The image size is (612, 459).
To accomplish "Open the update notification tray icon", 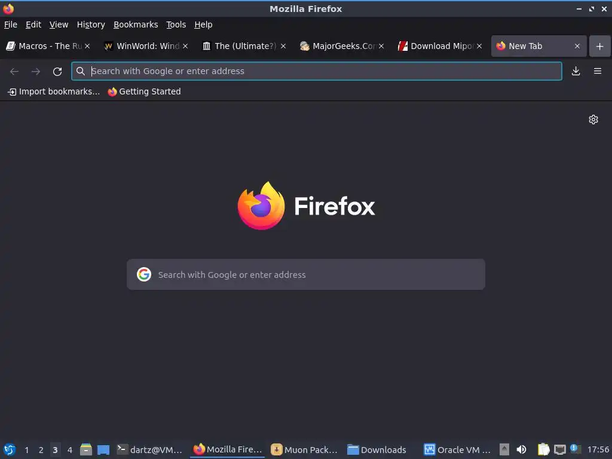I will [575, 448].
